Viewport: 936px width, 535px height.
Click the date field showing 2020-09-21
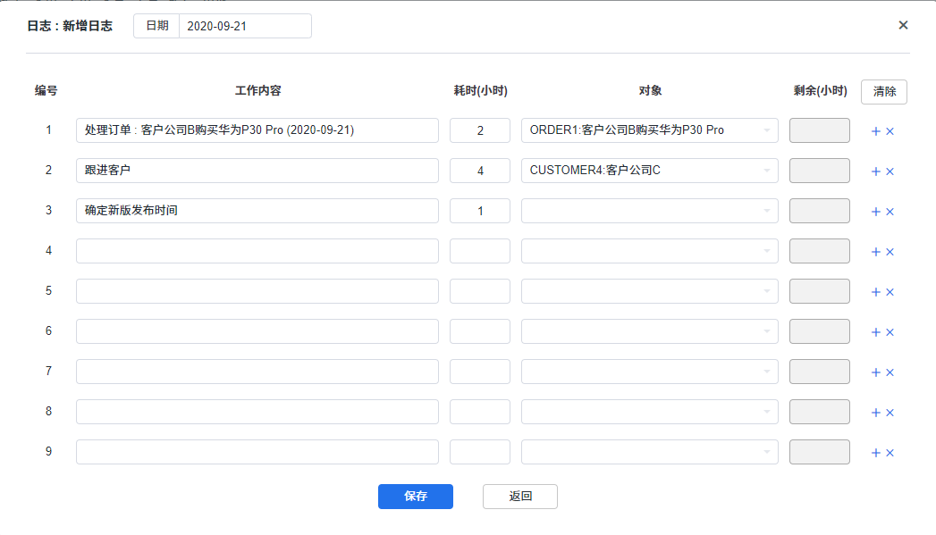coord(244,26)
